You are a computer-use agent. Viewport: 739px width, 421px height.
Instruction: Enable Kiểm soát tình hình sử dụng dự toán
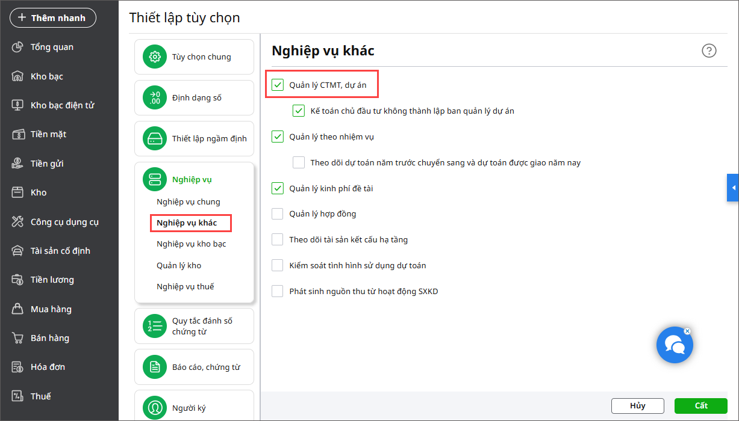point(277,265)
